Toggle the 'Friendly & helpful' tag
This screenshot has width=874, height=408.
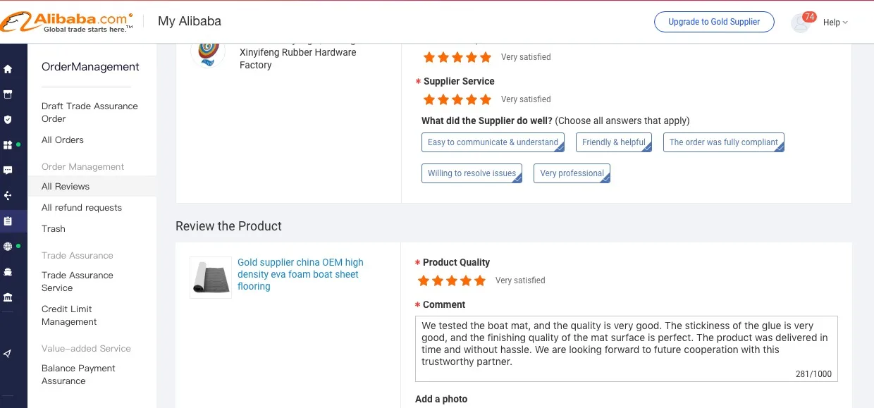pos(614,142)
